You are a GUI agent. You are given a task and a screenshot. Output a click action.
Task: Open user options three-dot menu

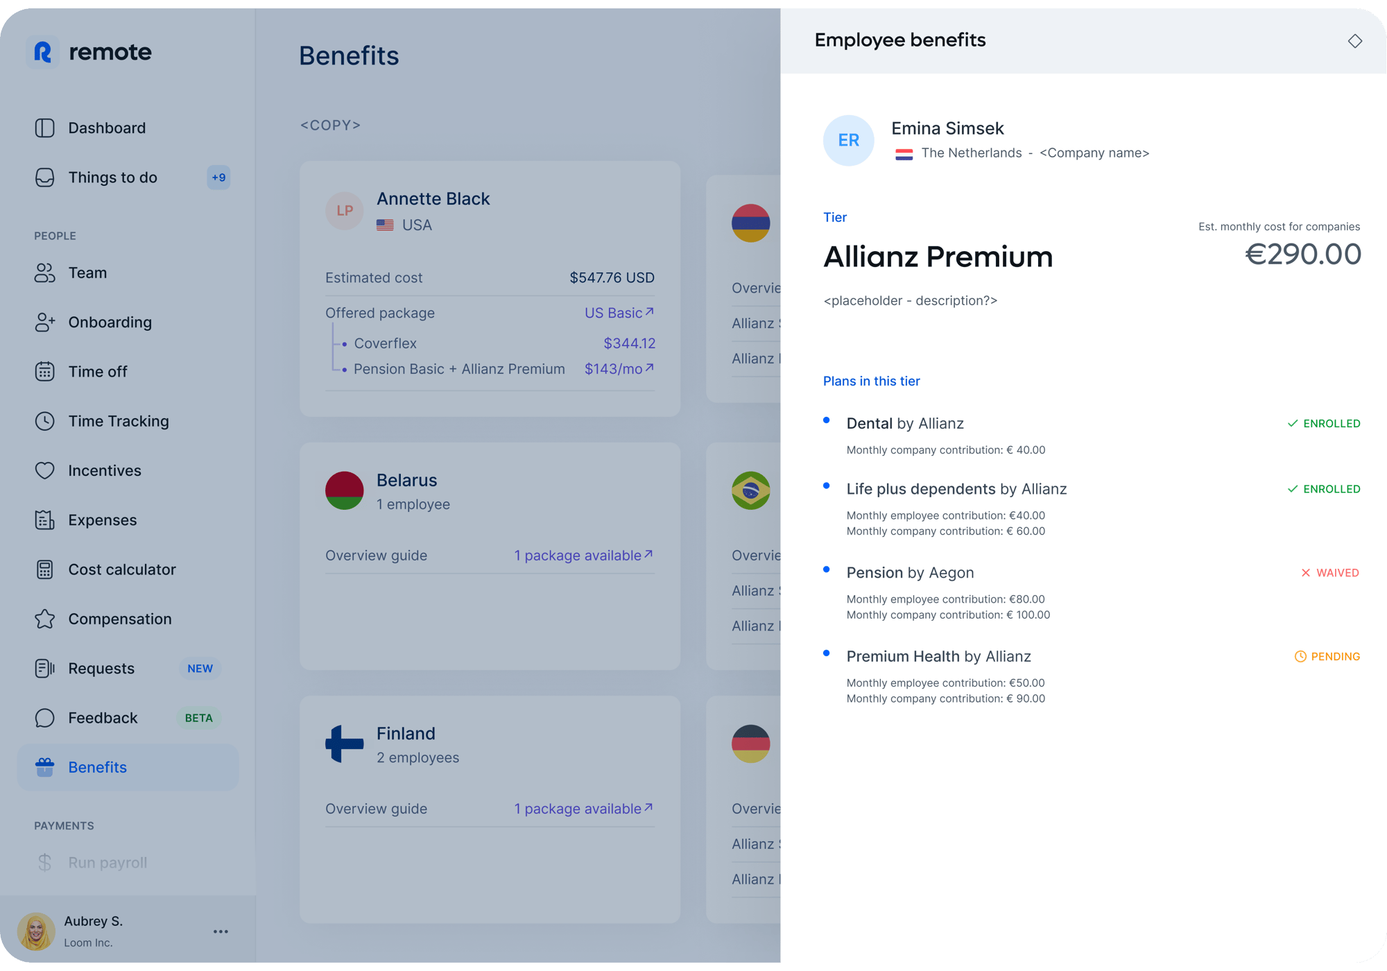221,931
